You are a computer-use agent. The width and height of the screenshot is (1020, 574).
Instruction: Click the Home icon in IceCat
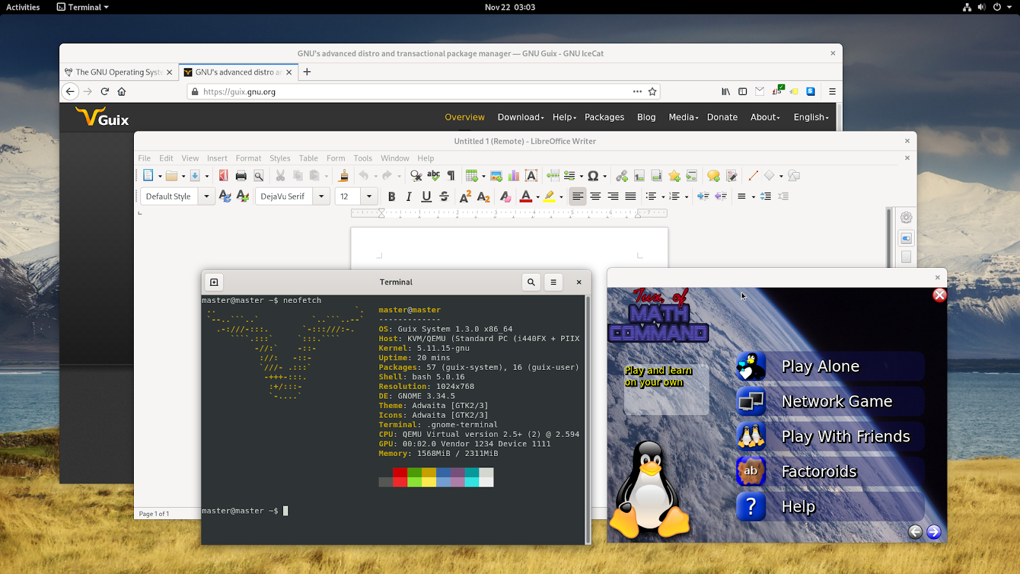pyautogui.click(x=122, y=92)
